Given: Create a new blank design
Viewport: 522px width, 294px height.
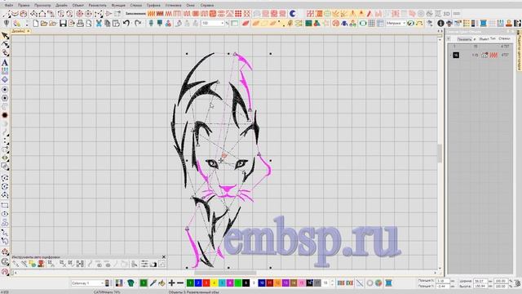Looking at the screenshot, I should 36,24.
